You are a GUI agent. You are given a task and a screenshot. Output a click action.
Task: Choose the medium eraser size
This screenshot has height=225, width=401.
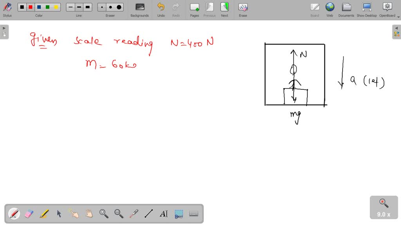(110, 7)
